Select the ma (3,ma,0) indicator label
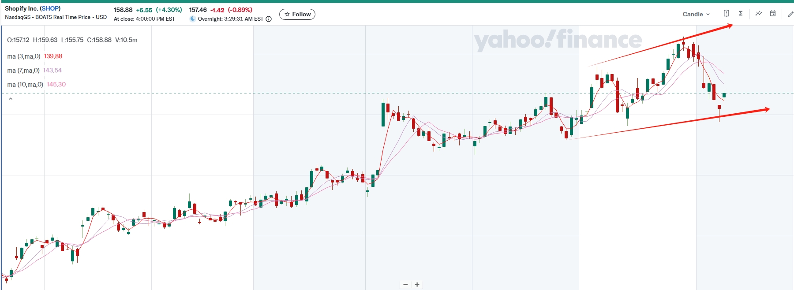794x290 pixels. click(x=24, y=56)
